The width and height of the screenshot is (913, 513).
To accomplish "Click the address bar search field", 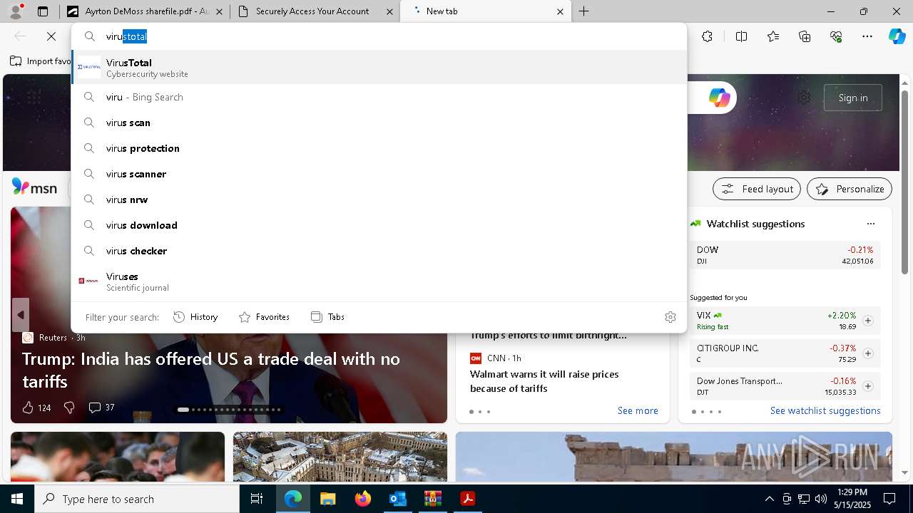I will click(x=379, y=36).
